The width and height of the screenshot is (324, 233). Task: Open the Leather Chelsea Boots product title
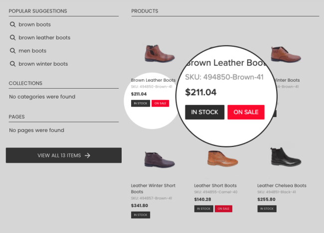[282, 186]
